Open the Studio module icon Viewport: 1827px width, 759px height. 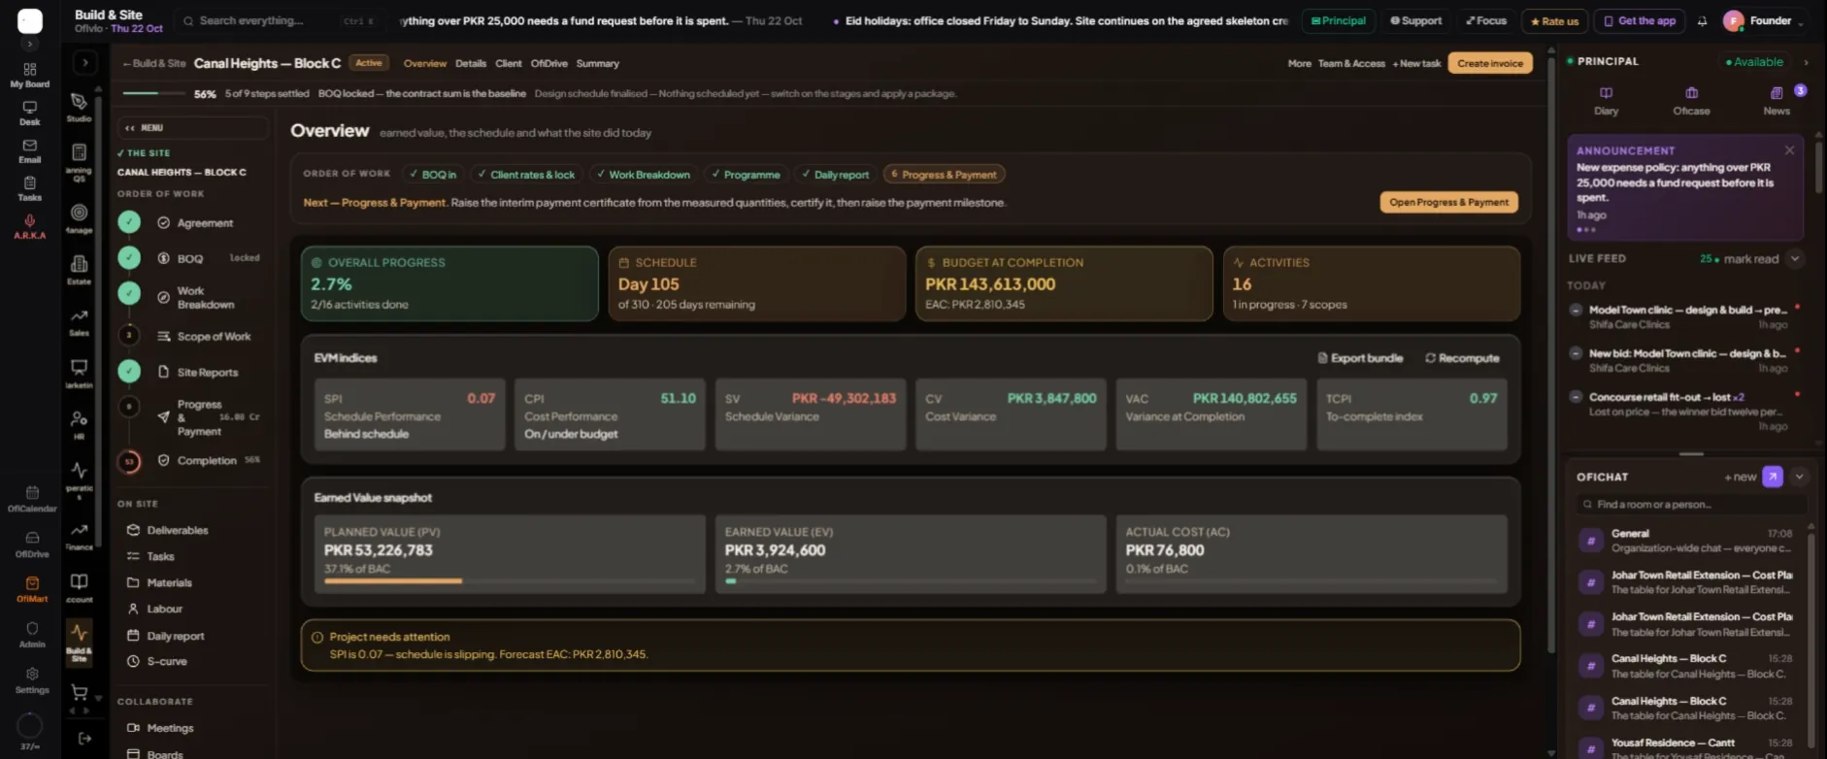(79, 107)
